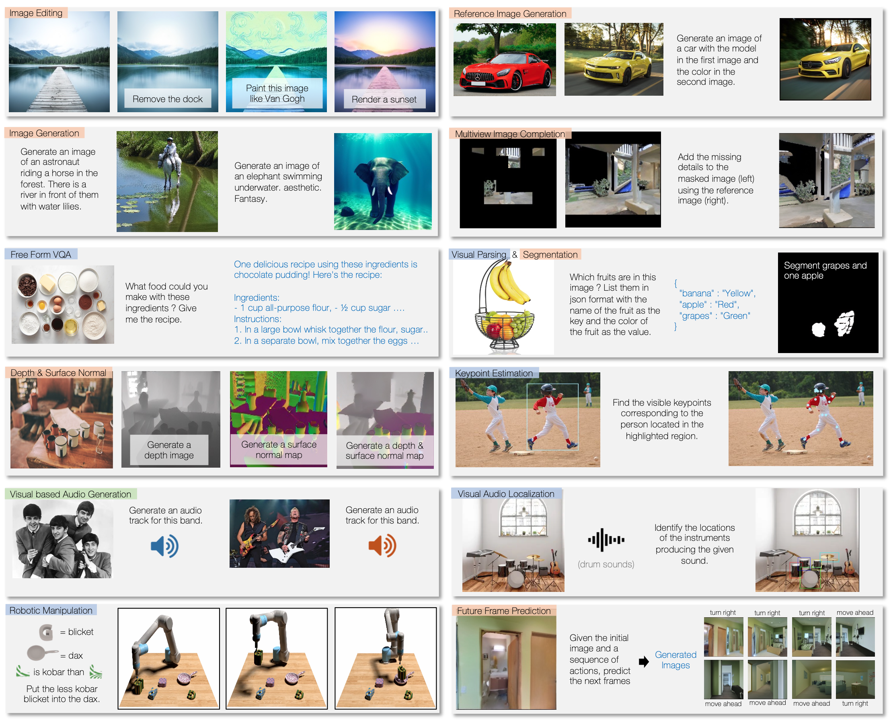Click the blue speaker audio icon

[x=164, y=546]
